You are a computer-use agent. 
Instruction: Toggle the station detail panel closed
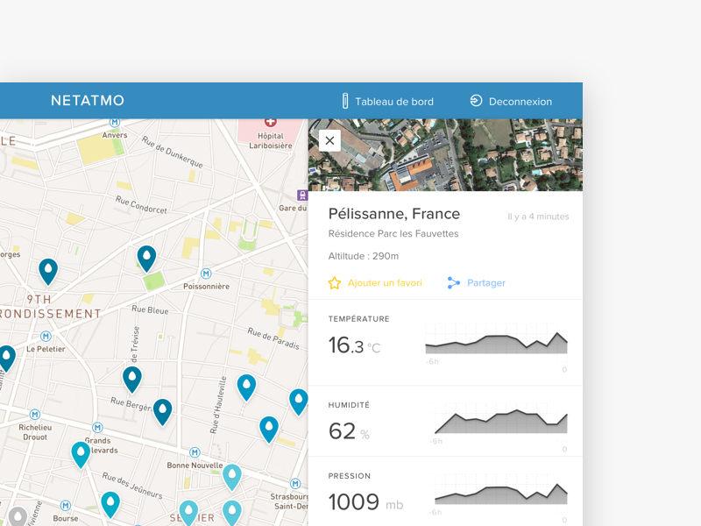329,140
